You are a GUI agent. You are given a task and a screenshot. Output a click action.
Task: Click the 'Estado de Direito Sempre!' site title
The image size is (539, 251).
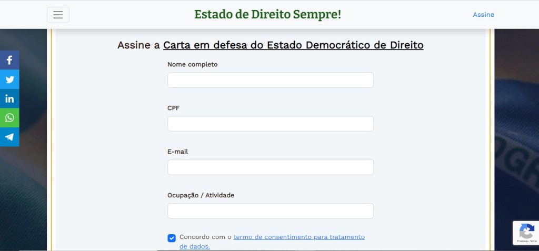(267, 15)
